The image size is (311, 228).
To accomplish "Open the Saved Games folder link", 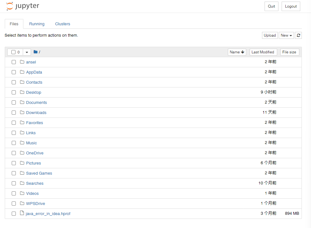I will click(39, 173).
